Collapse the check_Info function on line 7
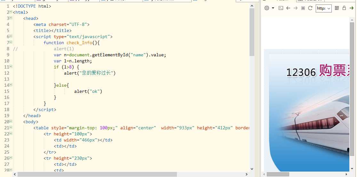The width and height of the screenshot is (357, 177). pyautogui.click(x=11, y=42)
